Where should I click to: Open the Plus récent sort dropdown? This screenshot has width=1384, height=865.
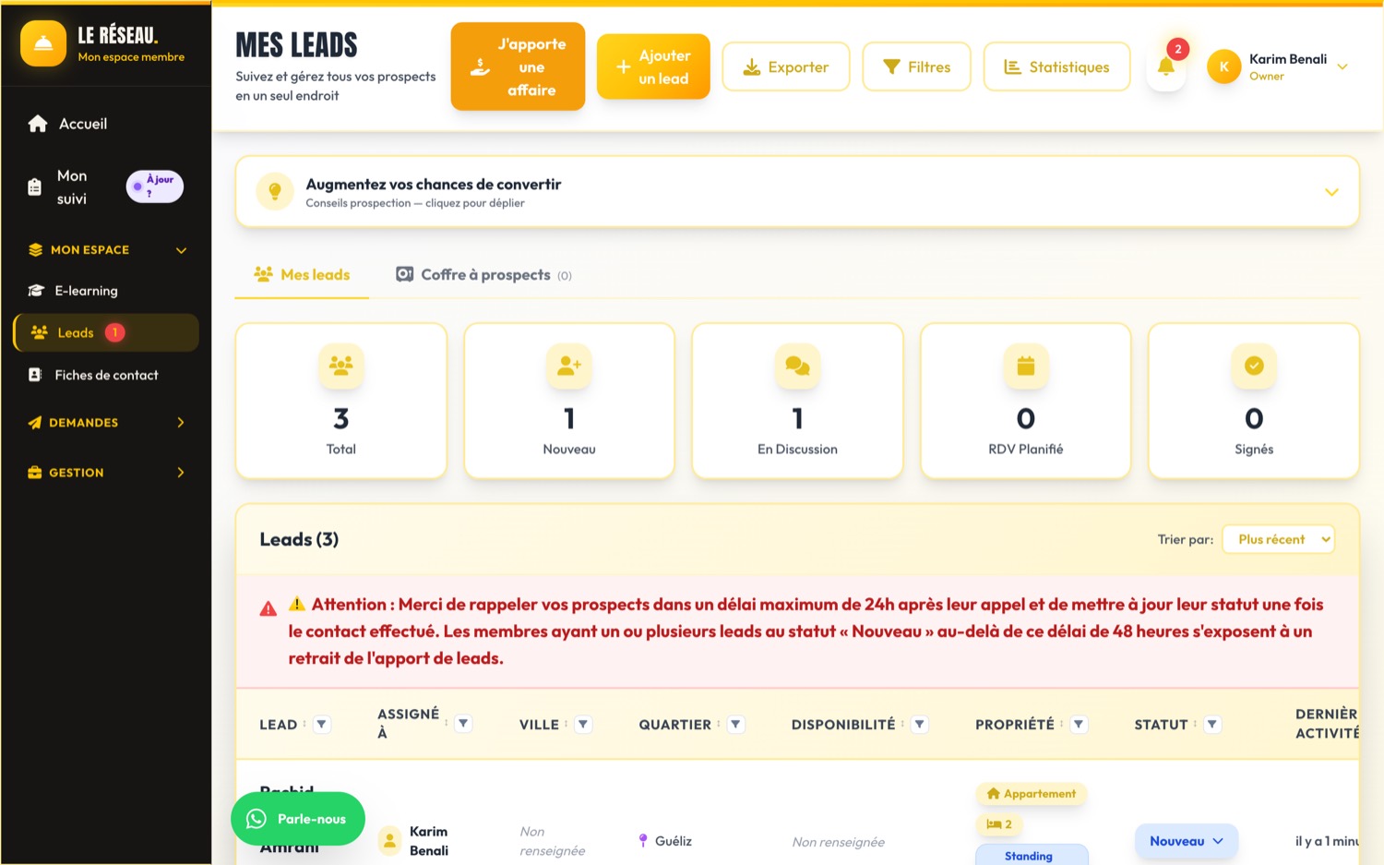coord(1279,539)
